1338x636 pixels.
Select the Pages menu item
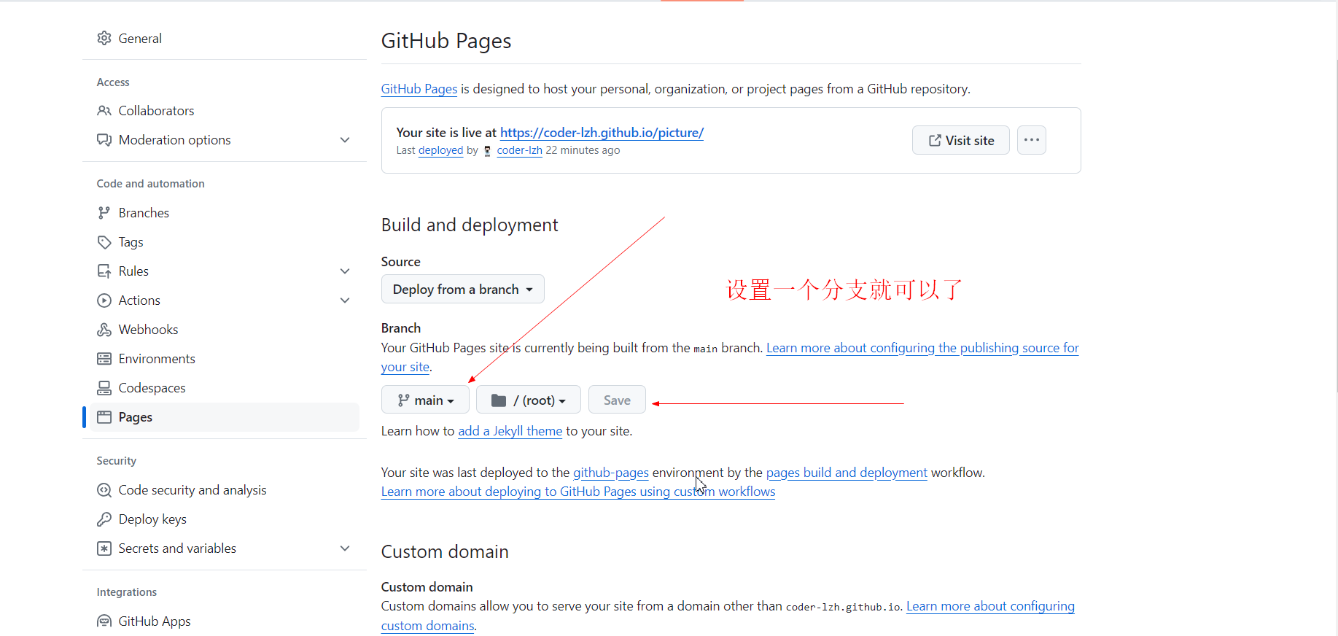[225, 417]
